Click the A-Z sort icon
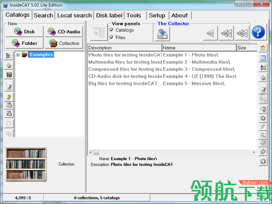This screenshot has height=204, width=272. (x=263, y=68)
